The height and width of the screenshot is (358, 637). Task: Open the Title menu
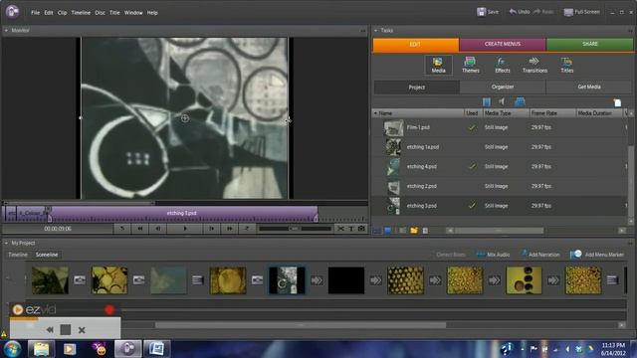114,13
